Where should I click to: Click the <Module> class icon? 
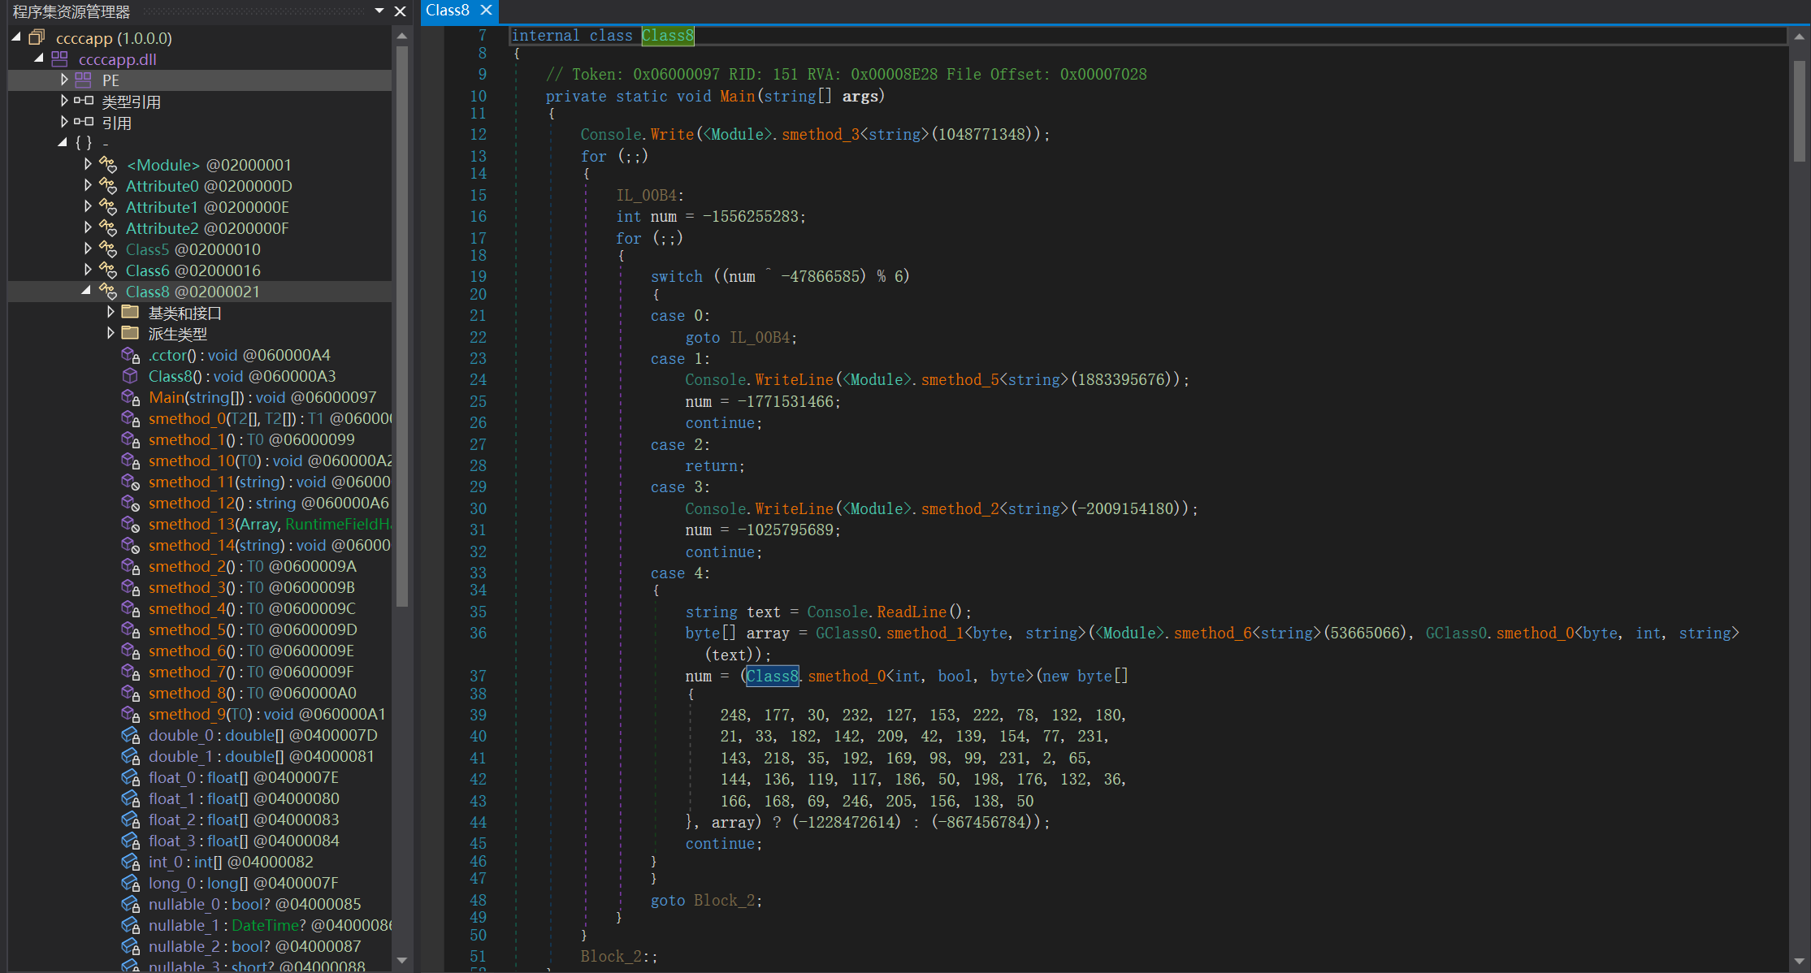click(108, 164)
